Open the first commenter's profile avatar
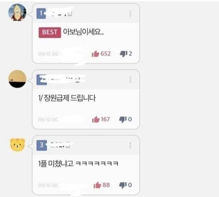 [x=17, y=13]
